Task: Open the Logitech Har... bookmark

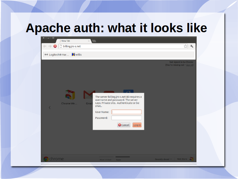Action: coord(57,55)
